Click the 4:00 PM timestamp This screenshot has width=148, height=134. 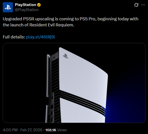(x=10, y=130)
